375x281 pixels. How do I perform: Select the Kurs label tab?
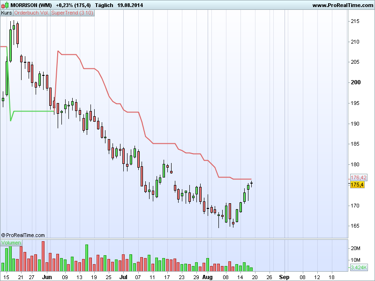(7, 13)
